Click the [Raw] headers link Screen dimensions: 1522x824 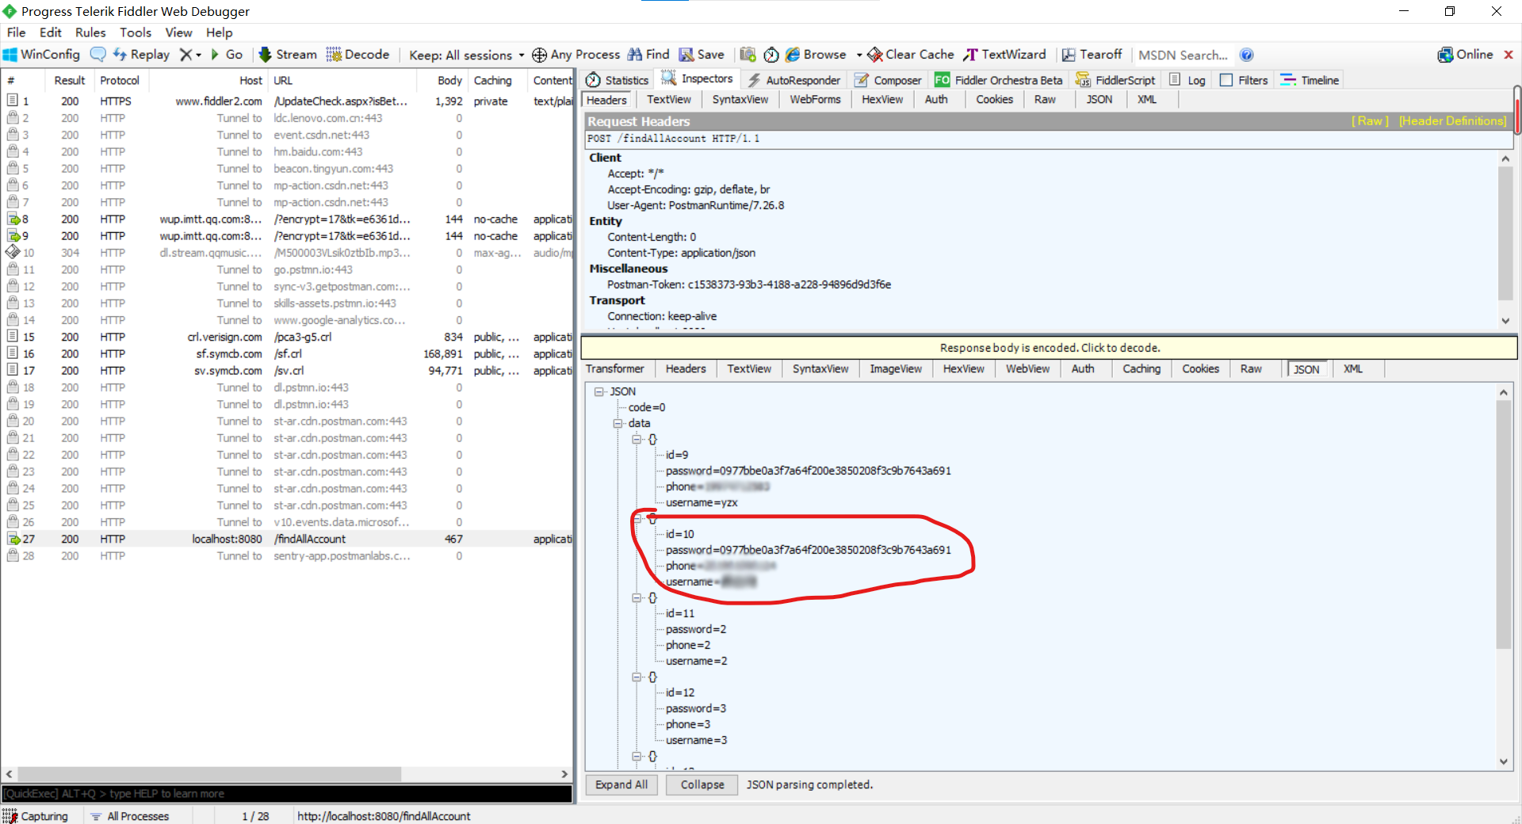coord(1371,121)
